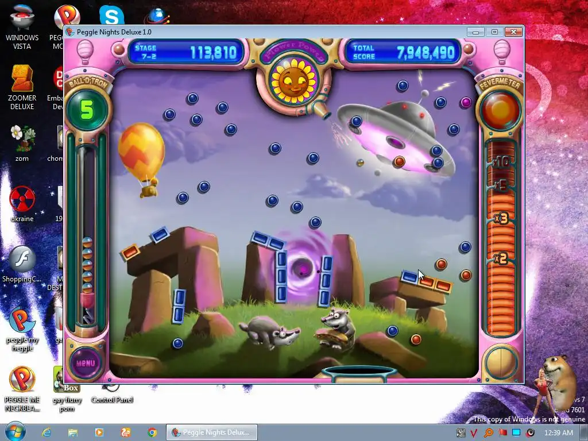The image size is (588, 441).
Task: Launch Google Chrome from the taskbar
Action: coord(152,432)
